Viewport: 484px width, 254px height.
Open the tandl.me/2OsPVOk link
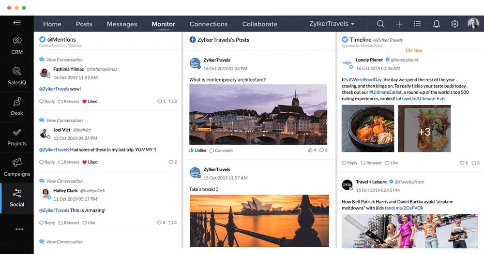pyautogui.click(x=404, y=208)
